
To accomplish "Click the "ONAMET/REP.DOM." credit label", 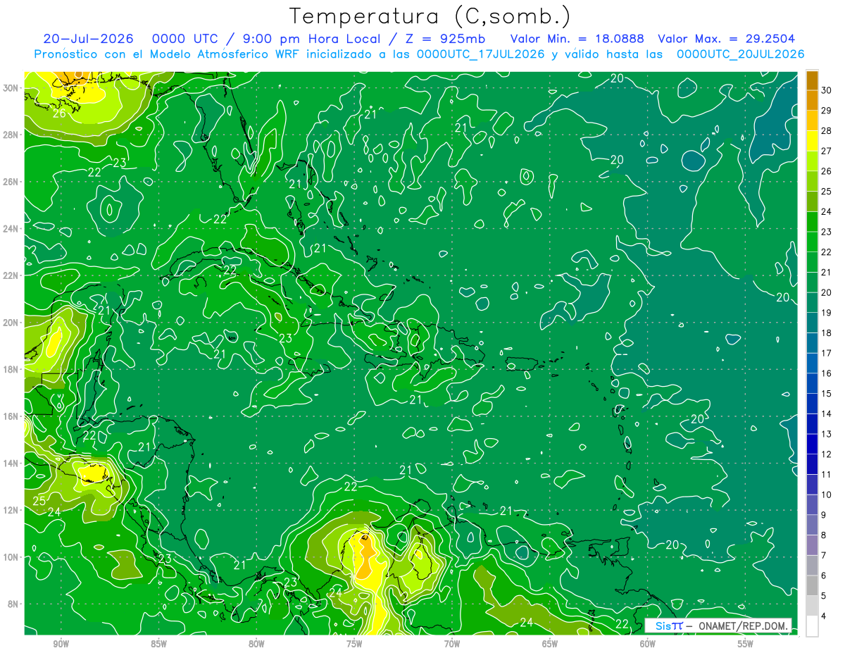I will point(743,626).
